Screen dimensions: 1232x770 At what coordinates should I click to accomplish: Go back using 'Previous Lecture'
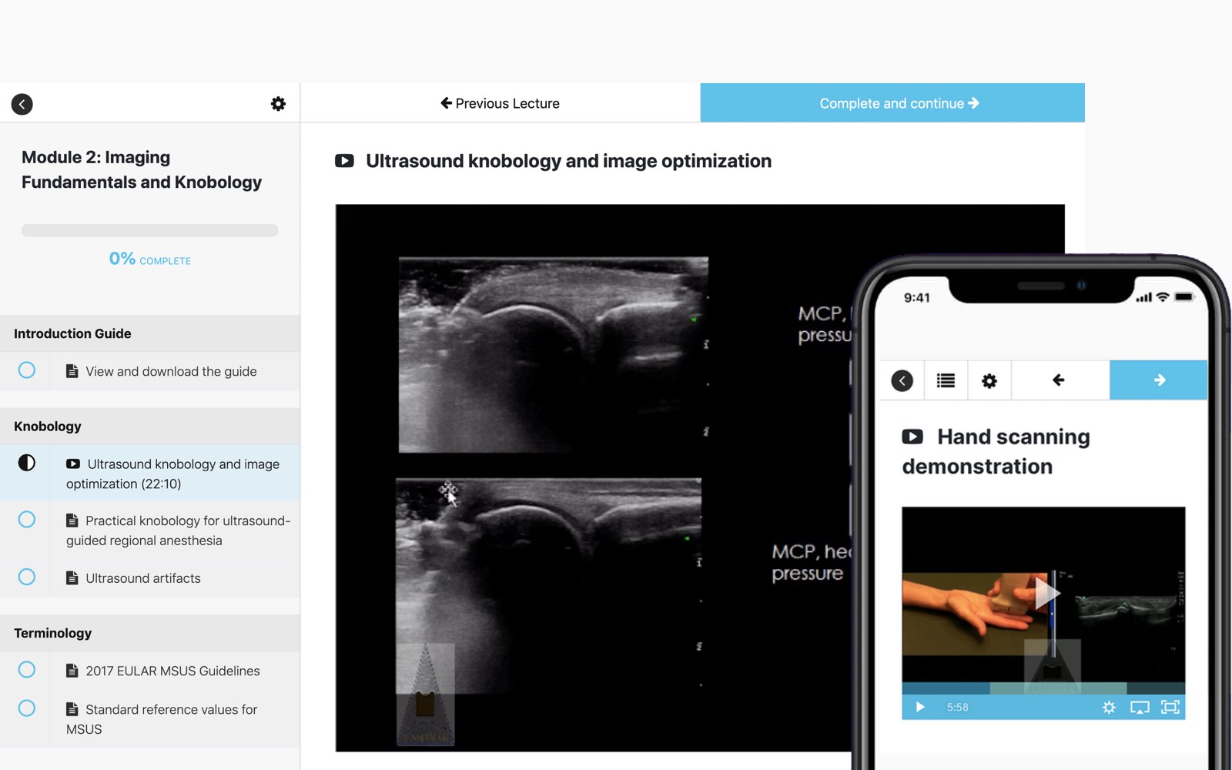tap(500, 103)
